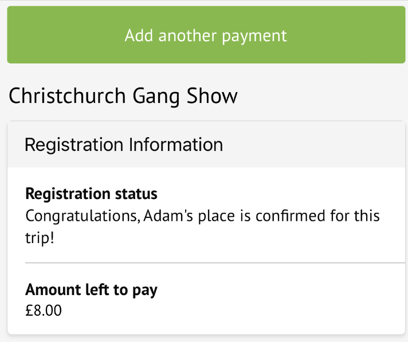Select the Christchurch Gang Show heading
408x342 pixels.
tap(123, 96)
